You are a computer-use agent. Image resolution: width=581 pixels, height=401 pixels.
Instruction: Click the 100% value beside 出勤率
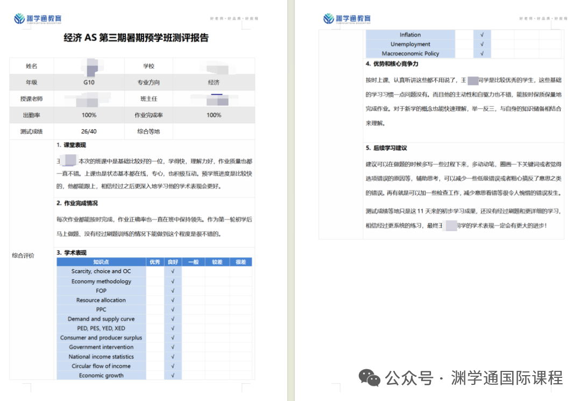pyautogui.click(x=89, y=115)
